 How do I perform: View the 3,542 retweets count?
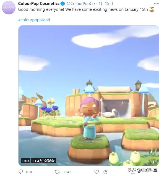click(x=67, y=172)
